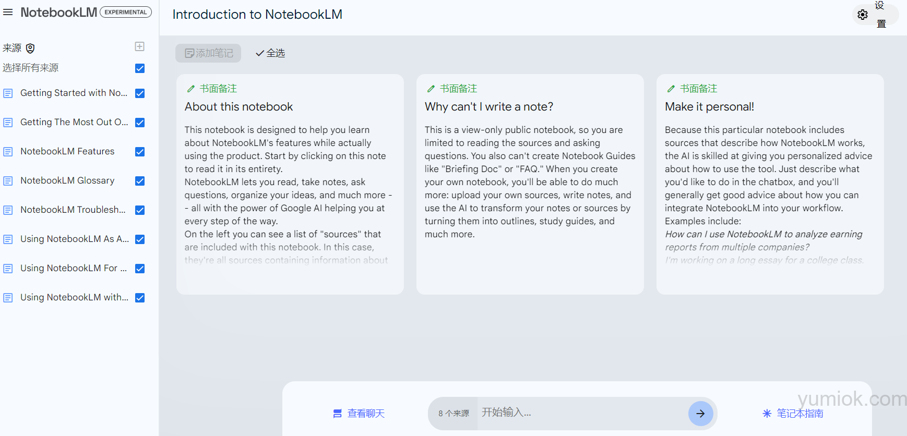
Task: Open the NotebookLM Glossary source
Action: 67,180
